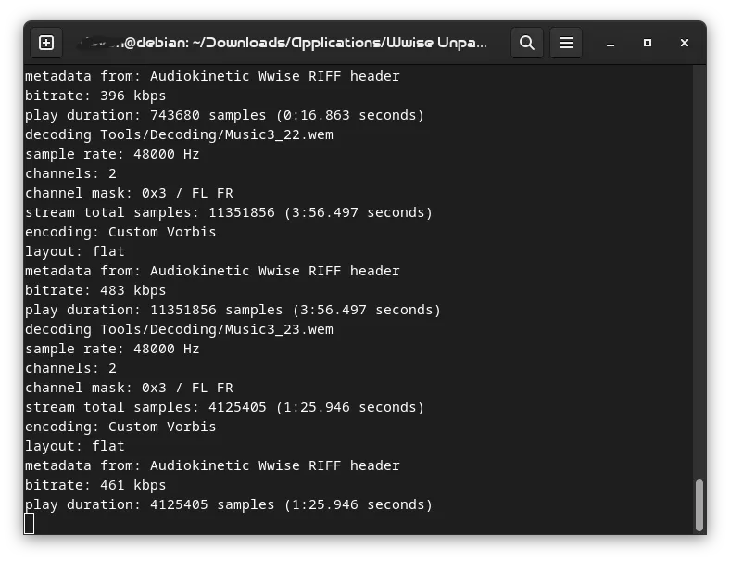
Task: Click the play duration 11351856 samples line
Action: click(x=233, y=310)
